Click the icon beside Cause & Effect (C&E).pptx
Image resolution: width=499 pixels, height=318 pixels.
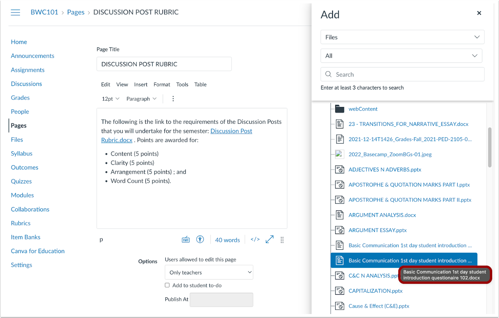[340, 306]
